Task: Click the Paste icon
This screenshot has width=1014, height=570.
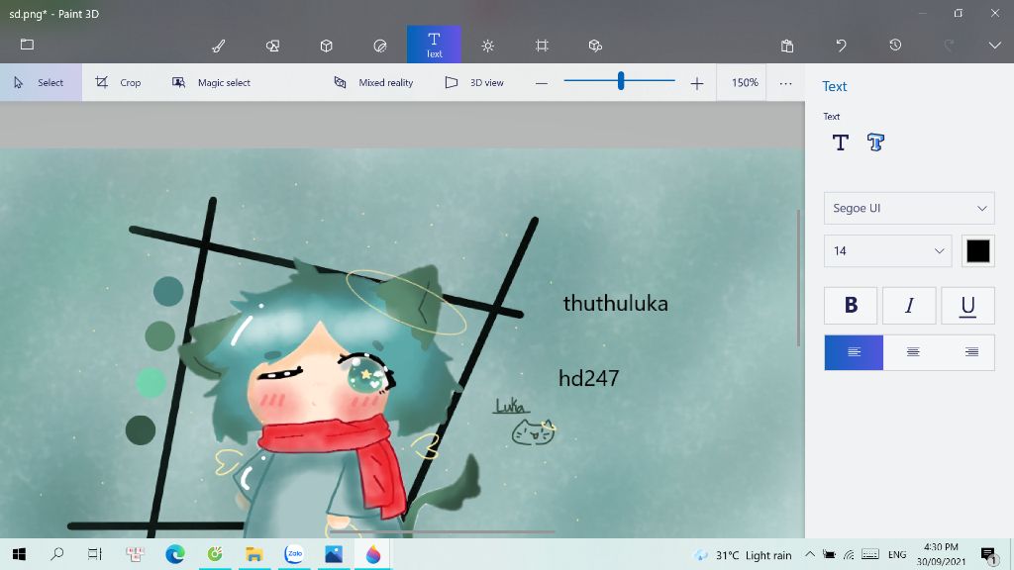Action: click(787, 46)
